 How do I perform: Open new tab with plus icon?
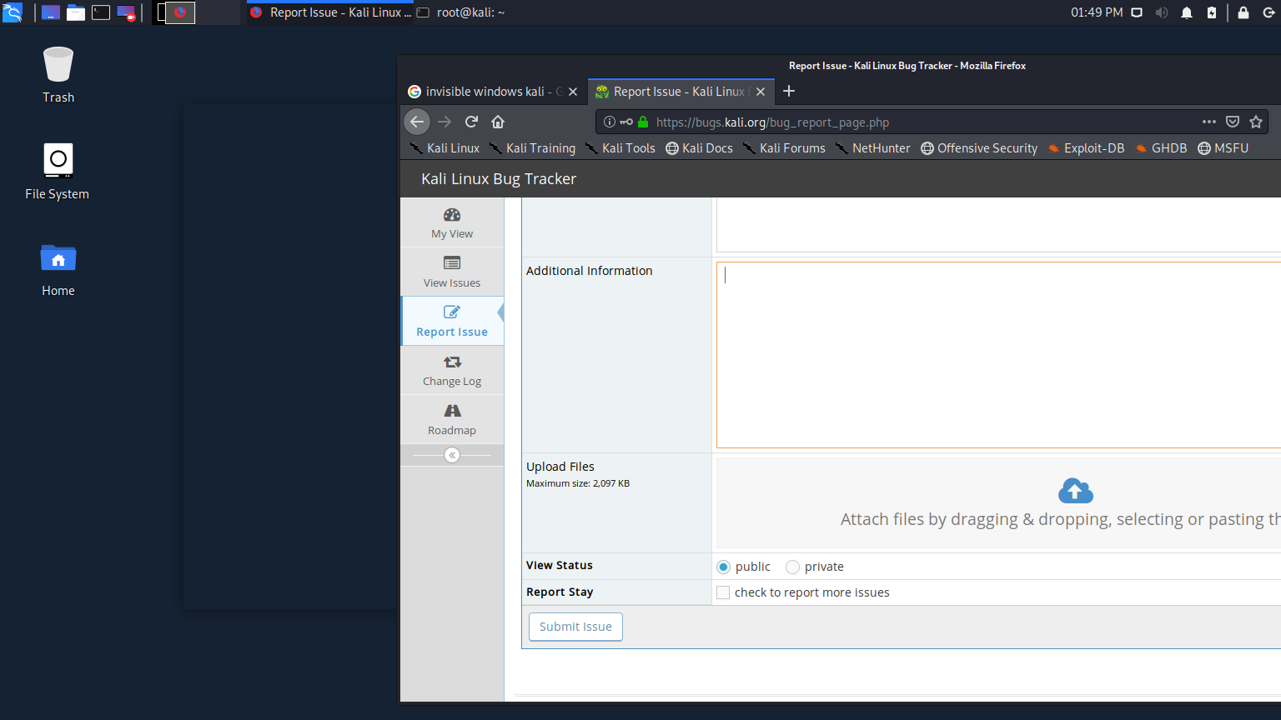(x=789, y=91)
